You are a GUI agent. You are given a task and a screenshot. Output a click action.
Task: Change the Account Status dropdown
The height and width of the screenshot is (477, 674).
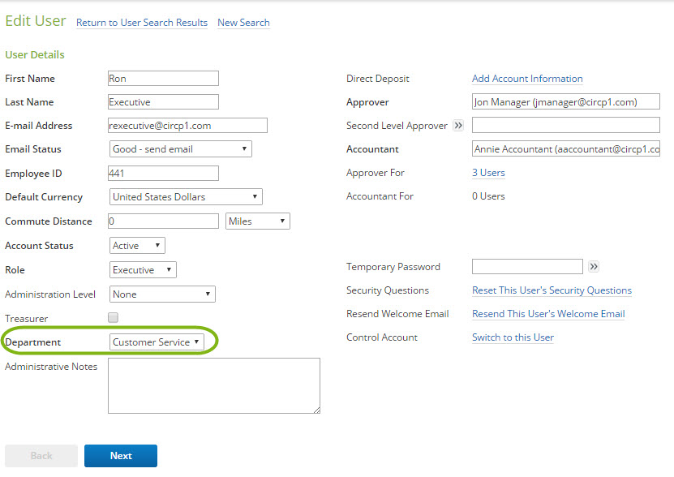coord(137,246)
